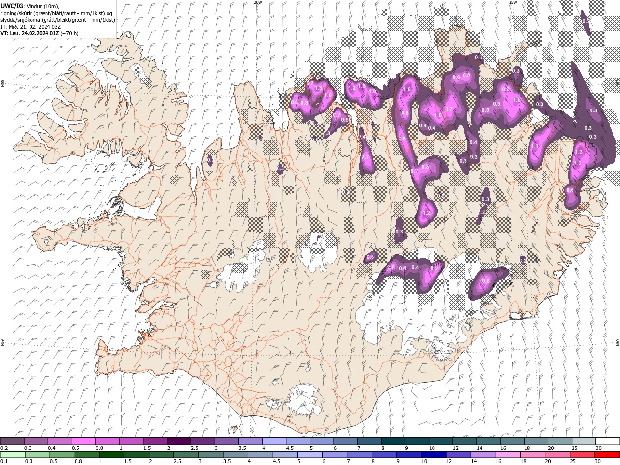Click the '15W' longitude label
Image resolution: width=620 pixels, height=465 pixels.
[x=512, y=2]
